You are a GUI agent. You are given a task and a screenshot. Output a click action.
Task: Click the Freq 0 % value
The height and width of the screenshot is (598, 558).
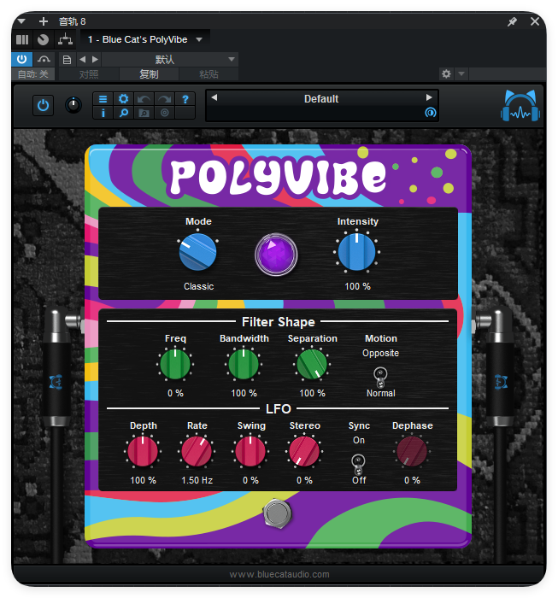point(175,393)
